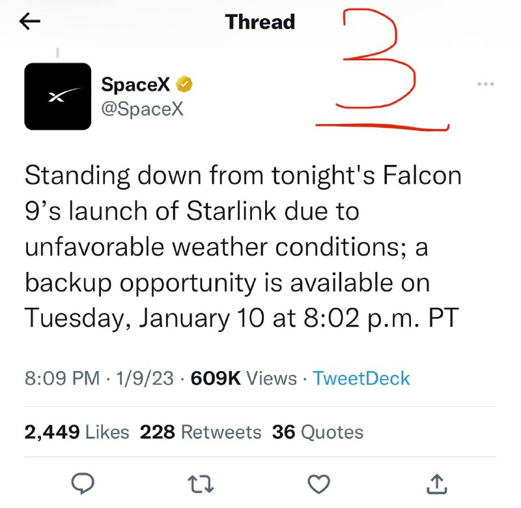Click the Thread header title

tap(260, 22)
